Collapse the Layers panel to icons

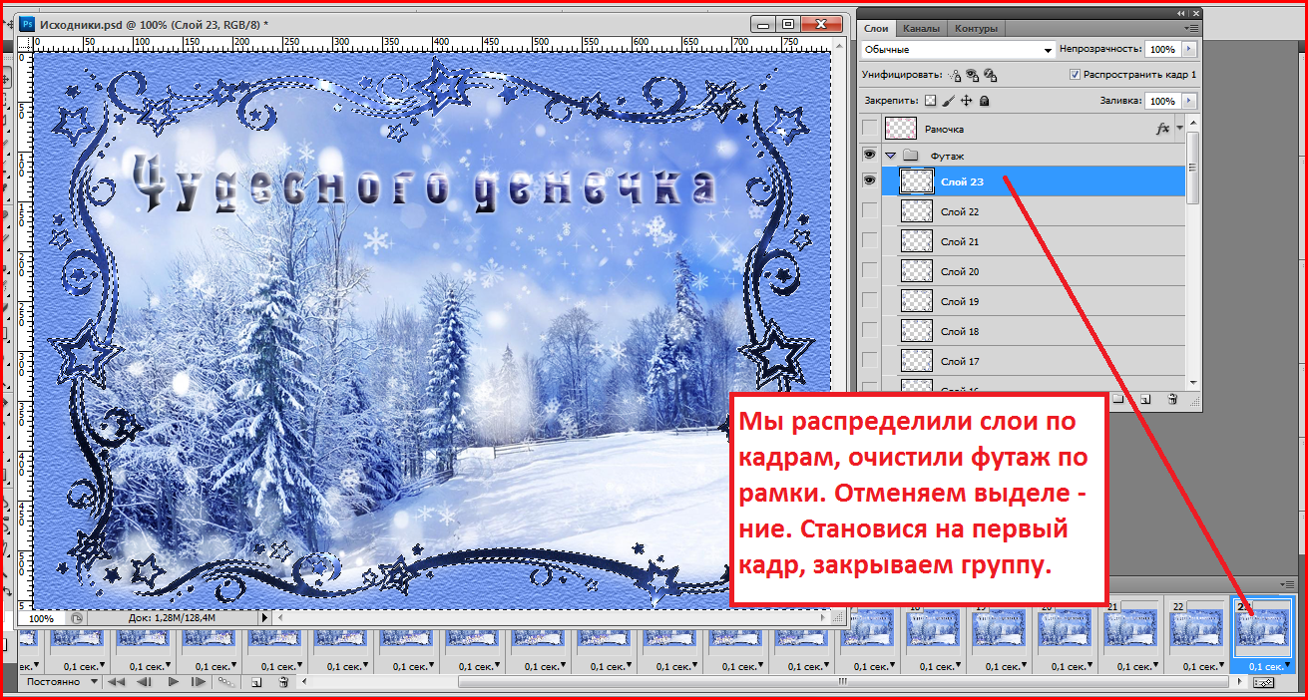click(x=1183, y=12)
